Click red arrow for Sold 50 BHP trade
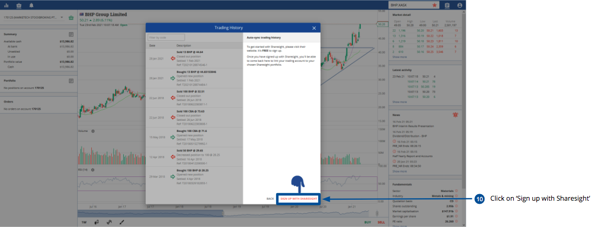The image size is (591, 227). [x=173, y=157]
